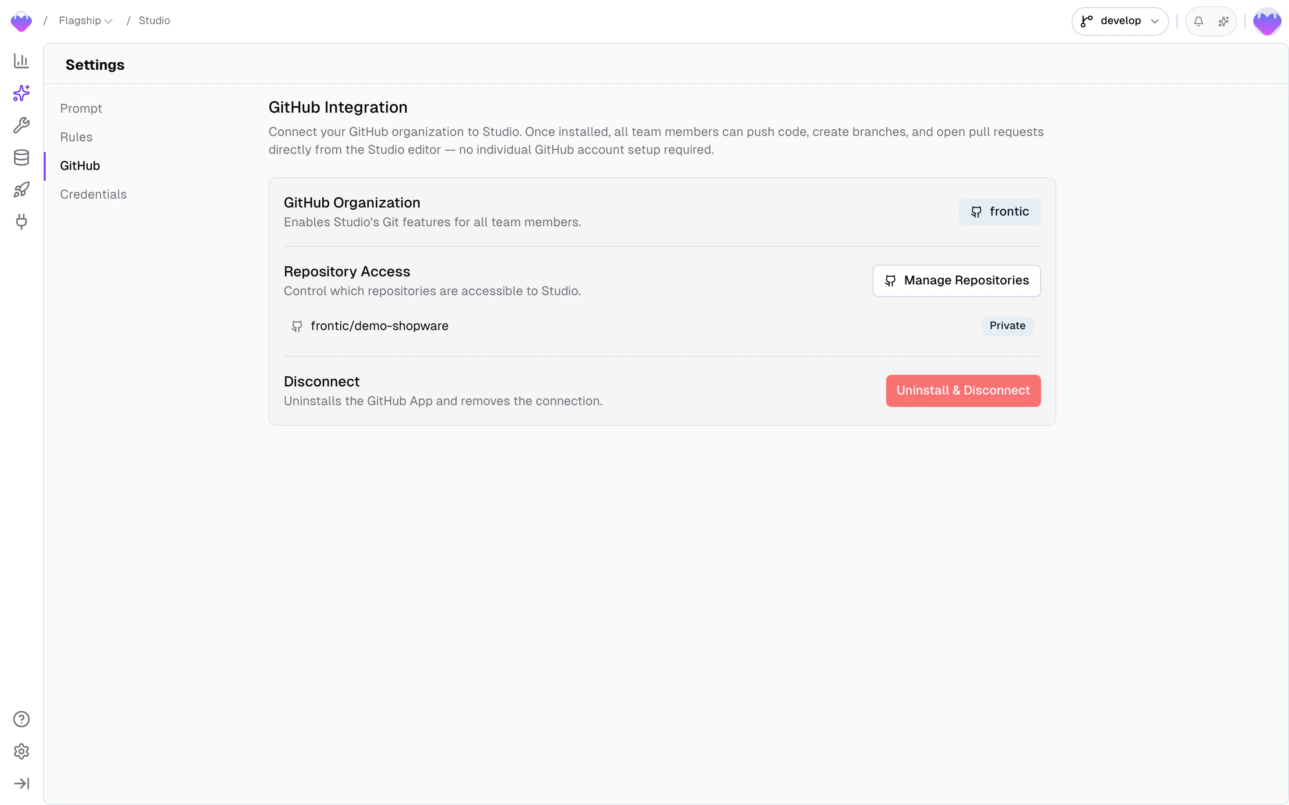Expand the Flagship project dropdown
1289x805 pixels.
[86, 21]
